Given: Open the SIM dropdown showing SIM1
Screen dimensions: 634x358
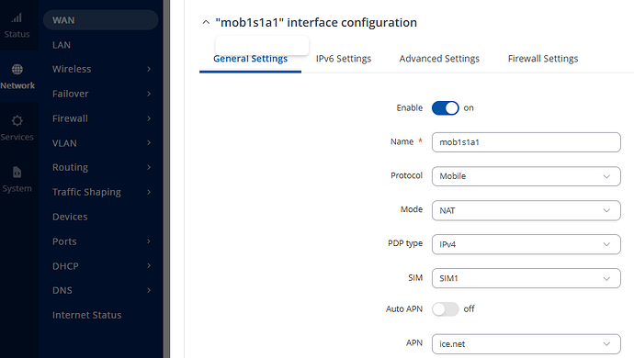Looking at the screenshot, I should click(526, 278).
